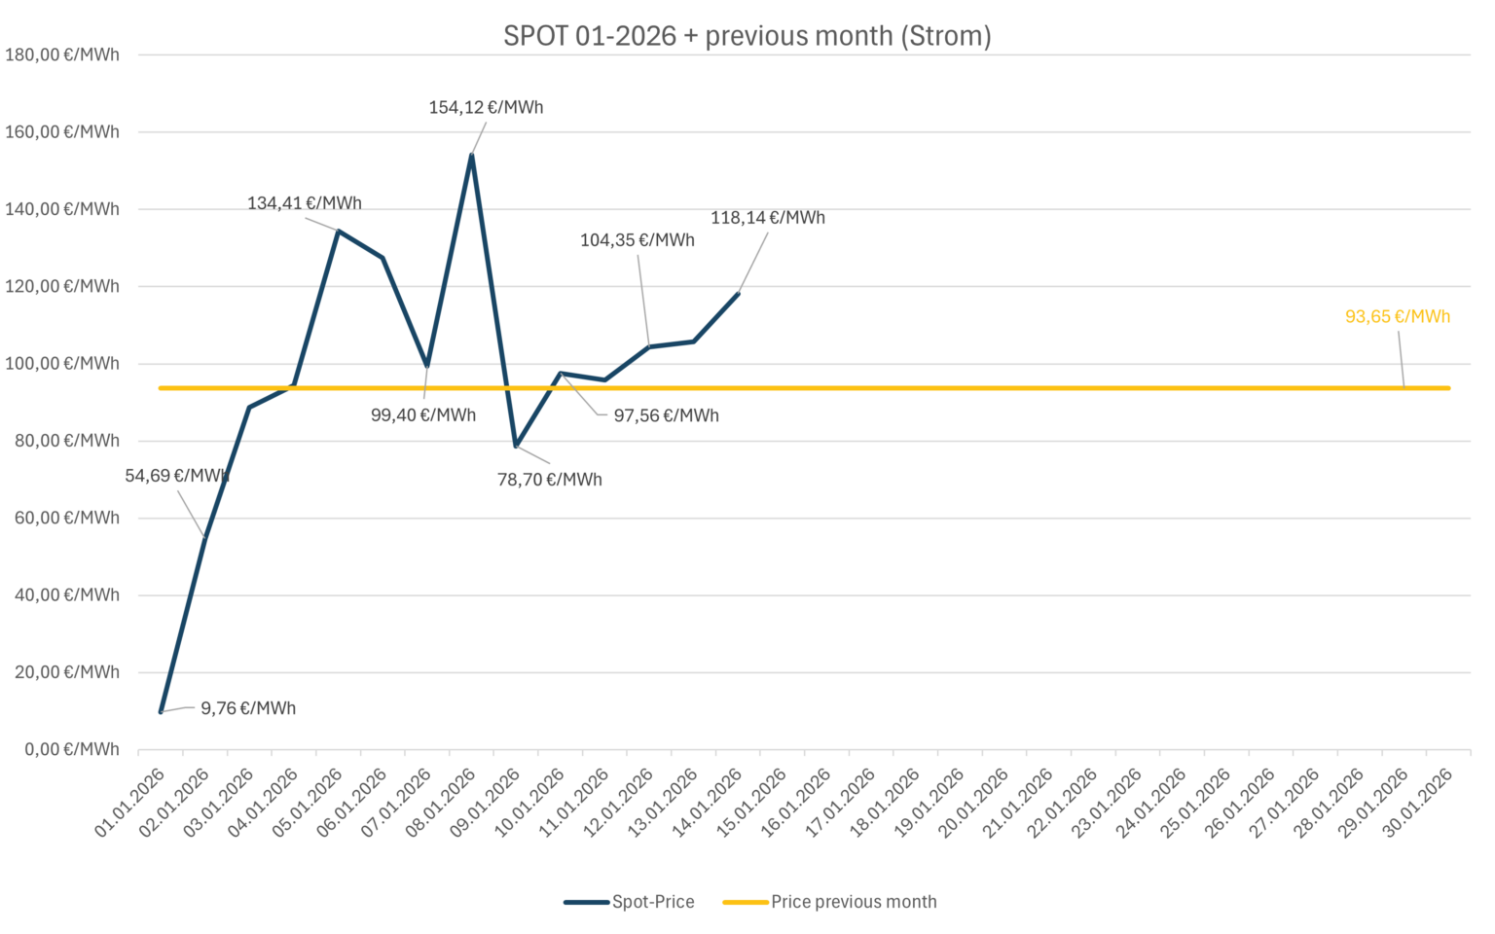The image size is (1495, 934).
Task: Click the 0,00 €/MWh y-axis label
Action: [67, 749]
